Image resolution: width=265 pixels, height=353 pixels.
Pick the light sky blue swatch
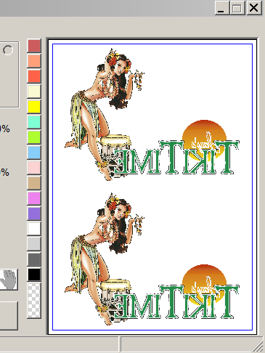34,153
